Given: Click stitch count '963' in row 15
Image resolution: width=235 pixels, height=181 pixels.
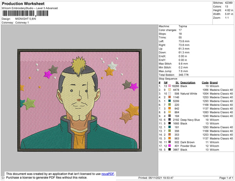Looking at the screenshot, I should [177, 138].
